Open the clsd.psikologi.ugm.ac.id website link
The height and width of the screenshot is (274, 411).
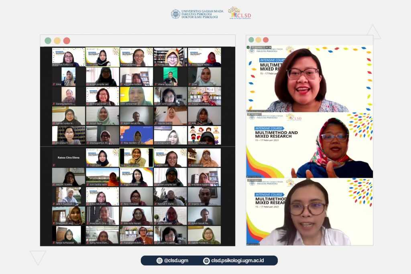point(238,261)
